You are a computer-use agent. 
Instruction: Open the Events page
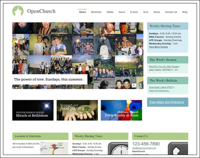click(134, 12)
